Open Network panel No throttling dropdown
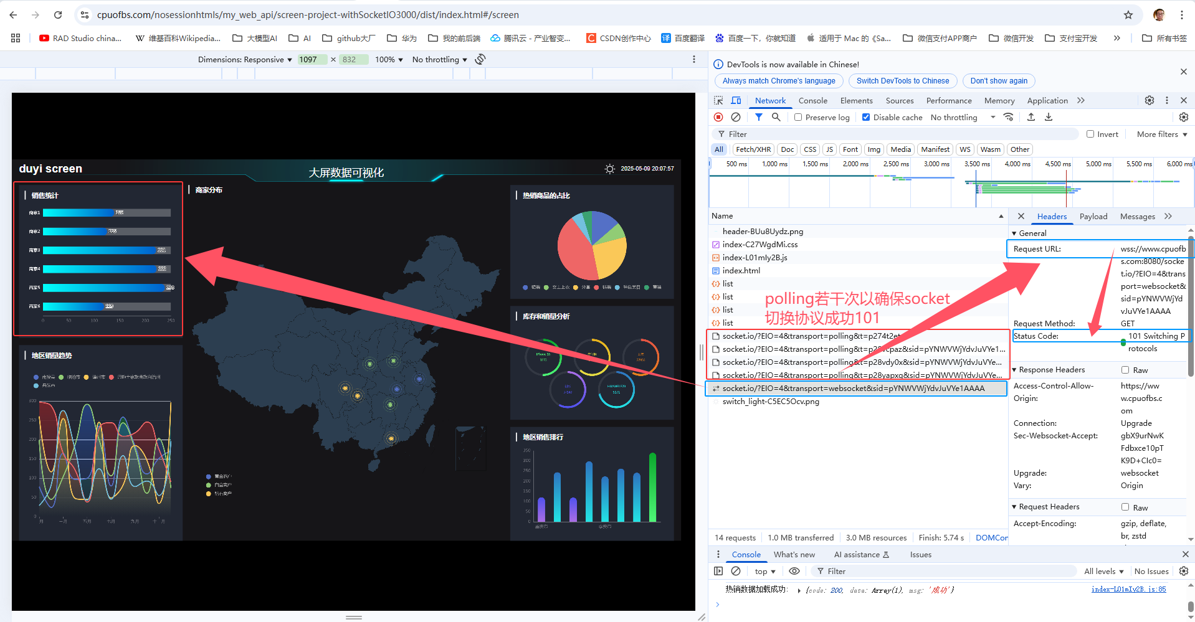The height and width of the screenshot is (622, 1195). pyautogui.click(x=963, y=117)
